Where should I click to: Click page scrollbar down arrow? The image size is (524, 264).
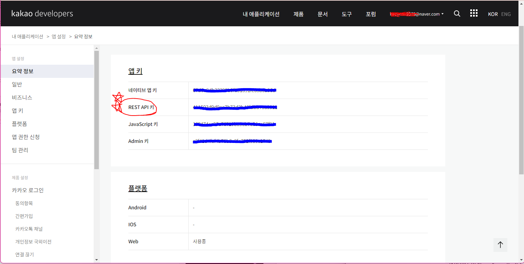(521, 260)
